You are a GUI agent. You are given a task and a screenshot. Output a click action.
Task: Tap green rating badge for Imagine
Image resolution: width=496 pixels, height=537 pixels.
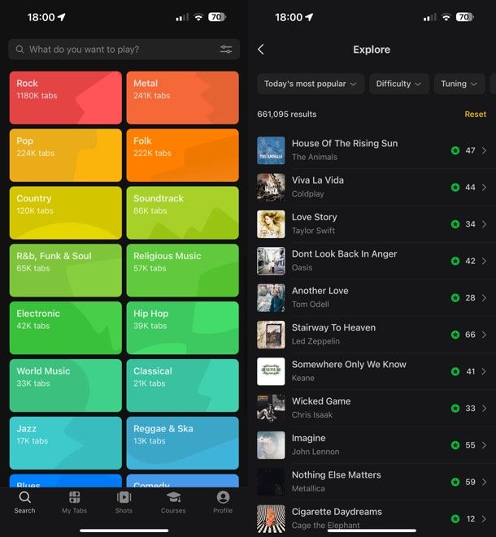tap(455, 445)
